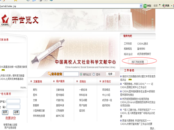
Task: Open the 用户指南 link
Action: click(83, 105)
